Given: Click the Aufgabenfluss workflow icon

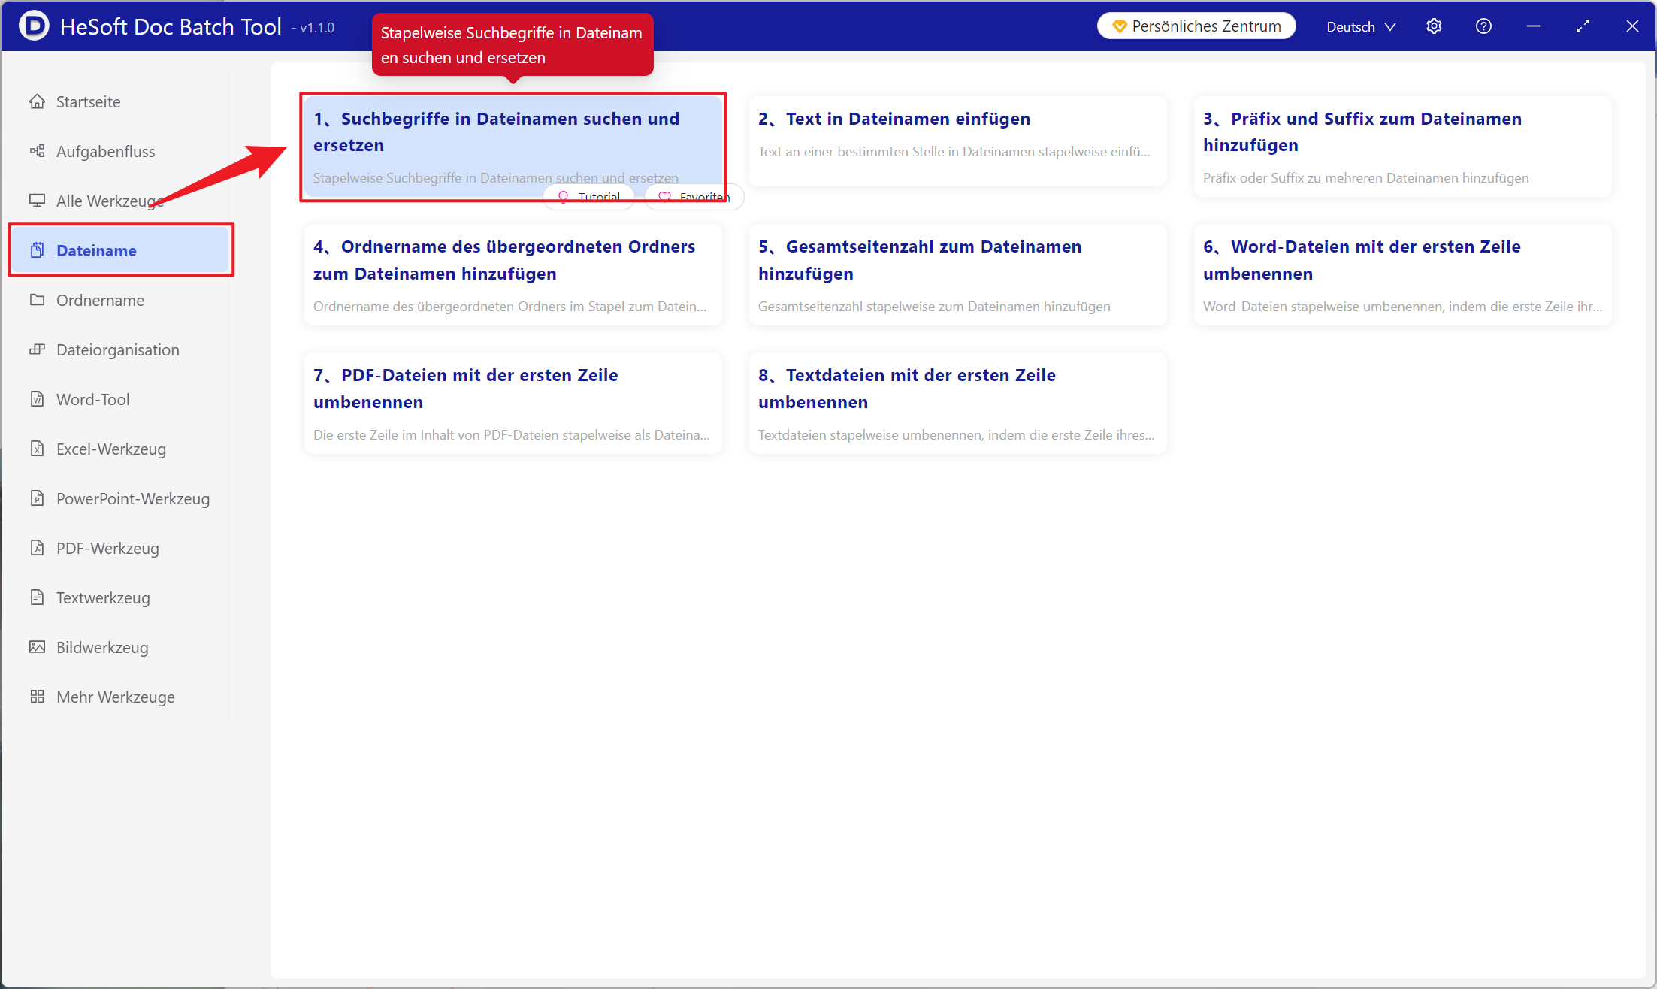Looking at the screenshot, I should pyautogui.click(x=37, y=151).
